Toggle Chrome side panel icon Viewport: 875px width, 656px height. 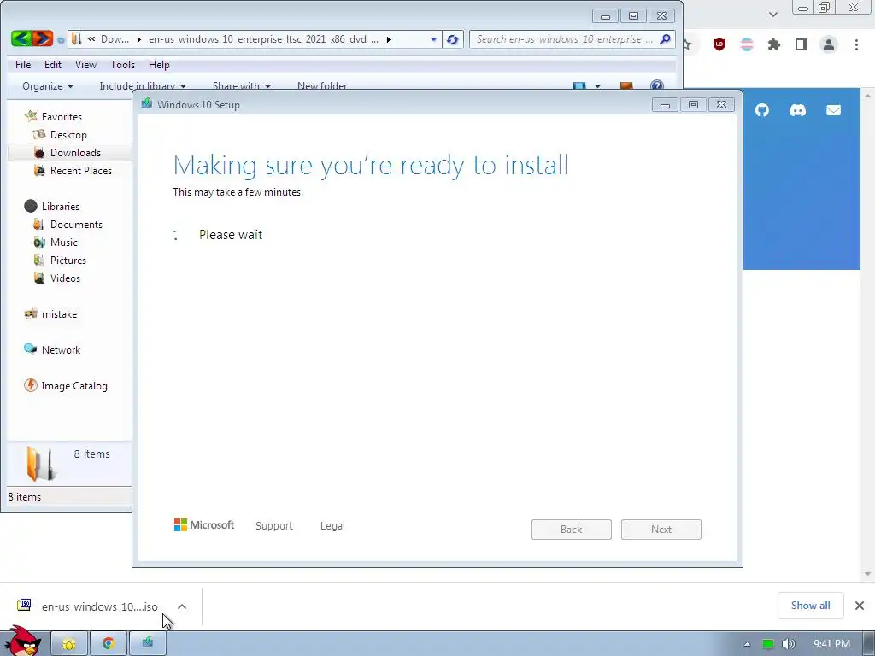[x=802, y=44]
